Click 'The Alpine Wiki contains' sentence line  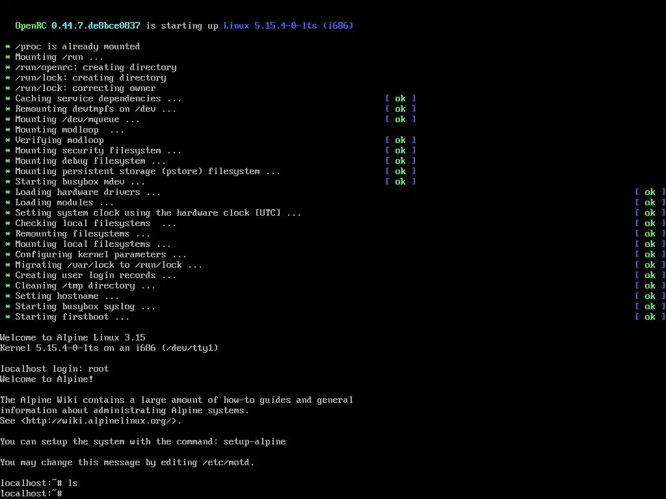coord(177,400)
